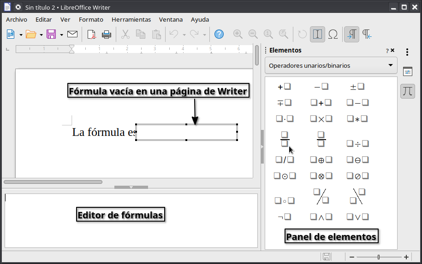Toggle right-to-left paragraph direction
422x264 pixels.
click(367, 35)
